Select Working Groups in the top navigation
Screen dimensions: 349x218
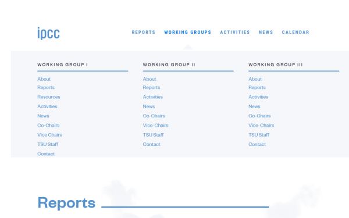click(188, 32)
